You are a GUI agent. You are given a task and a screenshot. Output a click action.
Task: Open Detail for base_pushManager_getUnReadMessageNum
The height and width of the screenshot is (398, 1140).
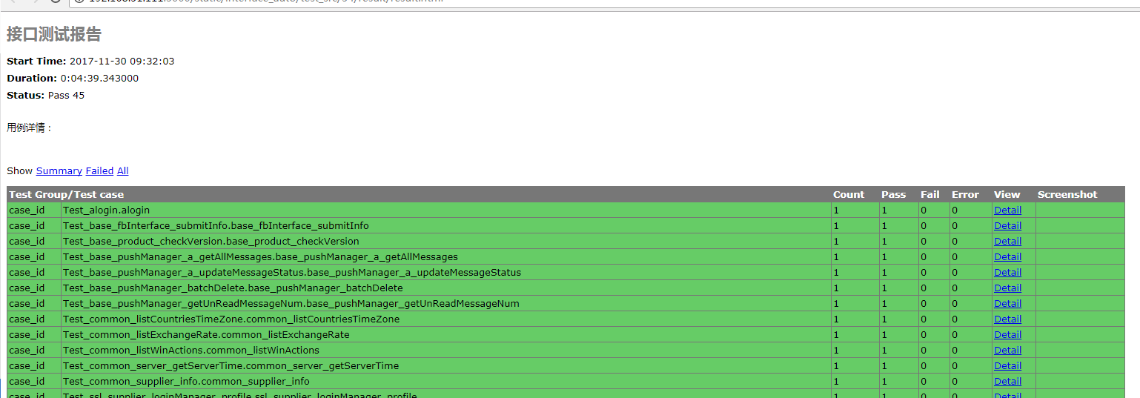click(x=1007, y=303)
